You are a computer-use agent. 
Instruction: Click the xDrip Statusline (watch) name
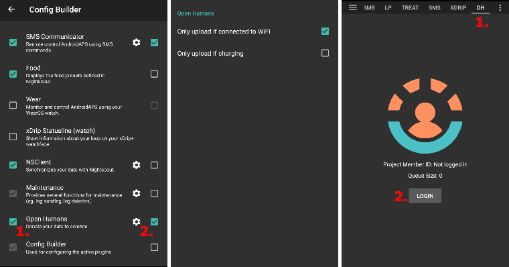60,130
